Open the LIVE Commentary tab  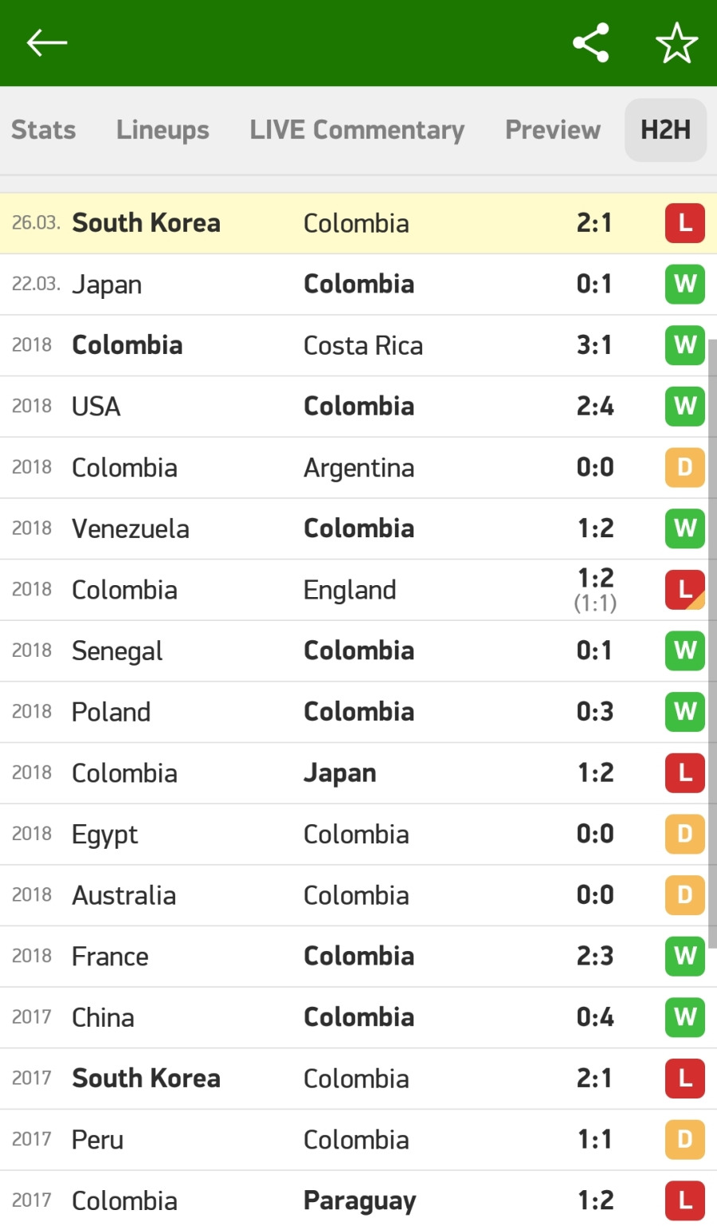click(x=357, y=130)
